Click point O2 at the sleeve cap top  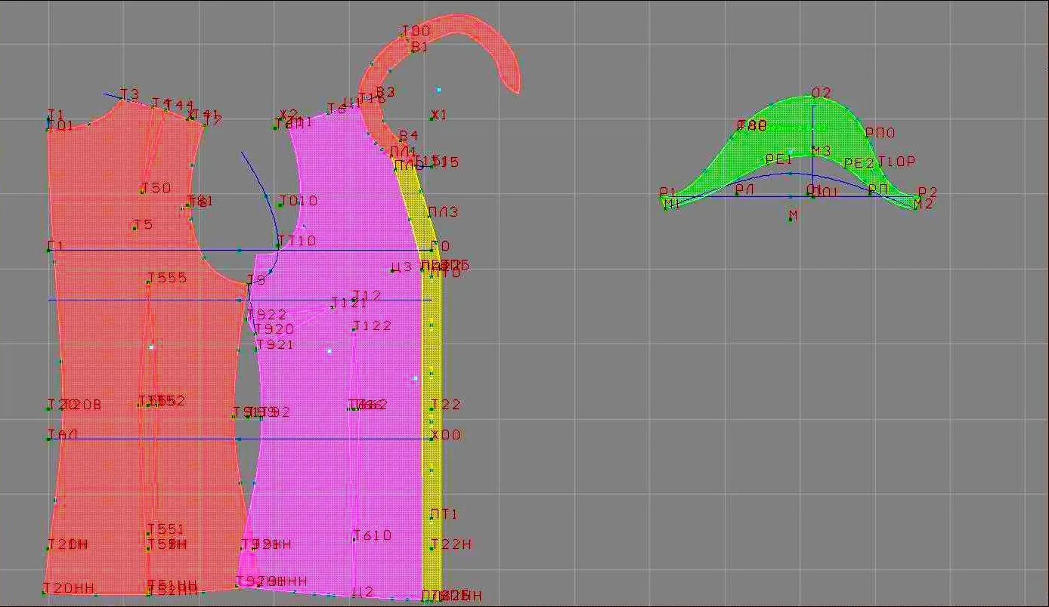[822, 93]
